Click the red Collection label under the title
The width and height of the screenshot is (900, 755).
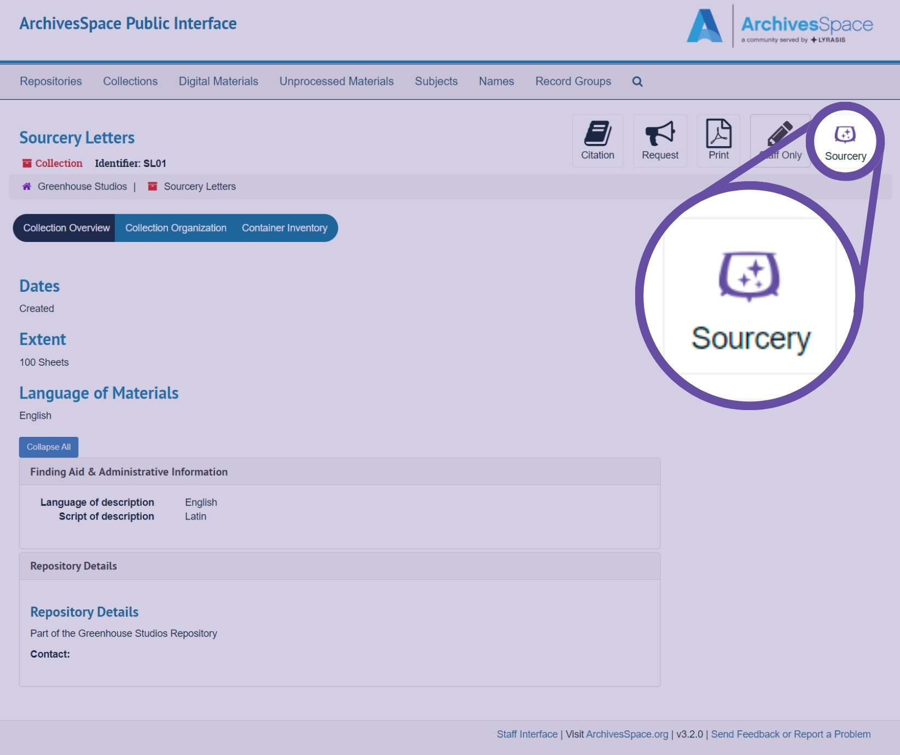[53, 163]
